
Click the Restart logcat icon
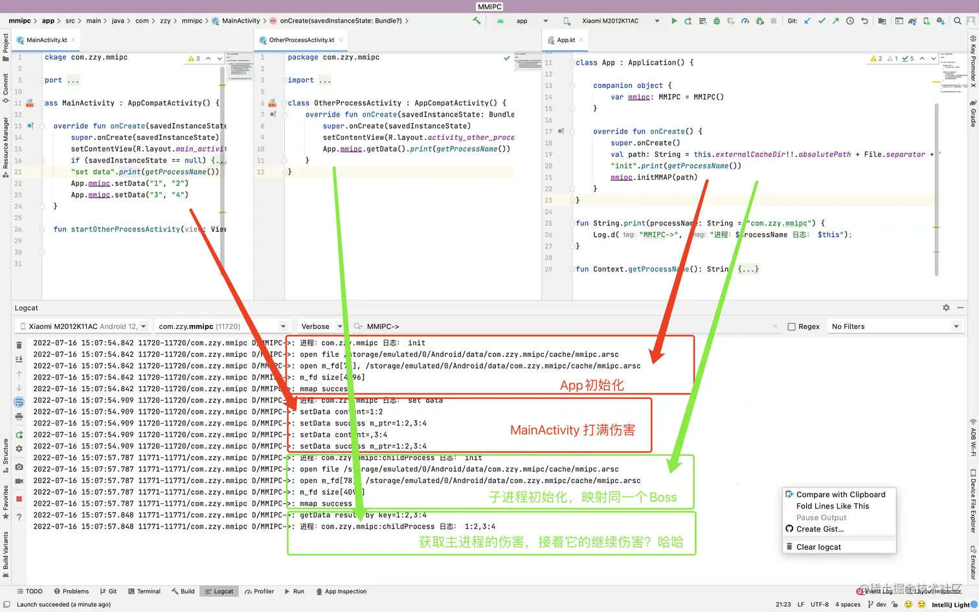pos(19,435)
